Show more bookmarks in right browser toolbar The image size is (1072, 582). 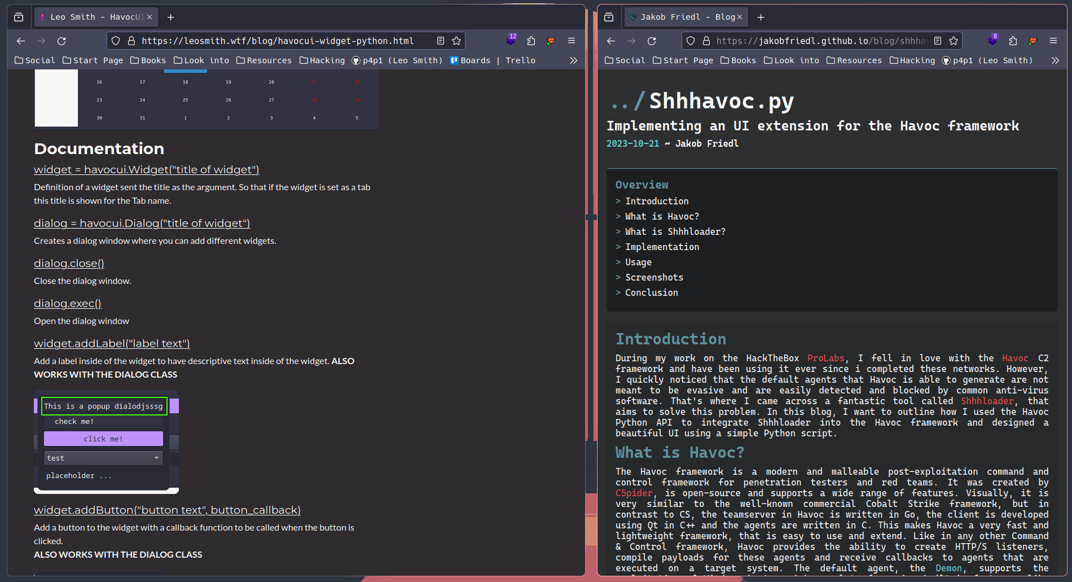tap(1055, 60)
